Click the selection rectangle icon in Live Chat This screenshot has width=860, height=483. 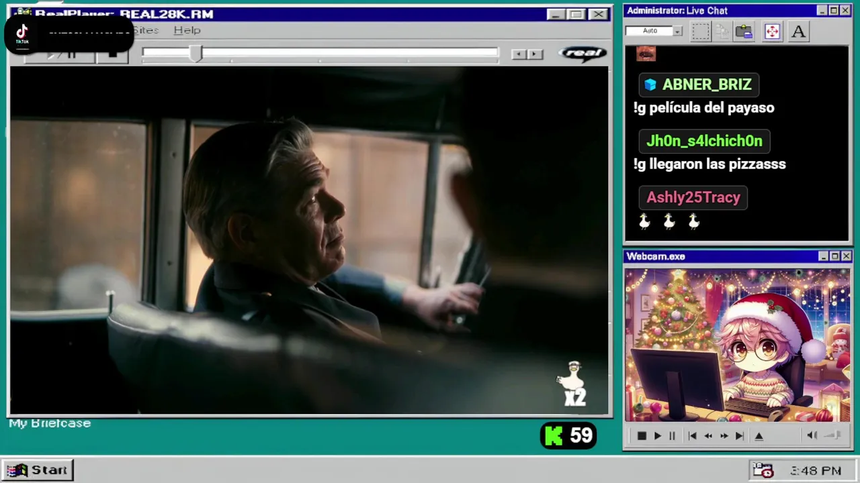point(701,32)
